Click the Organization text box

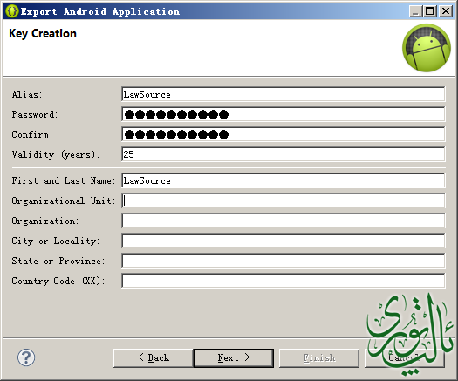tap(284, 221)
